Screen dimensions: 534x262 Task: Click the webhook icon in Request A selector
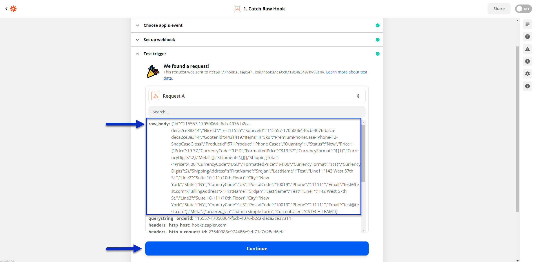click(156, 96)
